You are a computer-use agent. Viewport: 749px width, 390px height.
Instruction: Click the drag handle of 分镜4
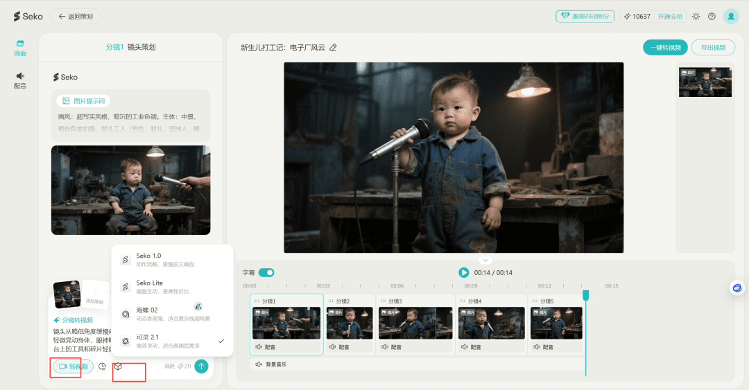[463, 301]
